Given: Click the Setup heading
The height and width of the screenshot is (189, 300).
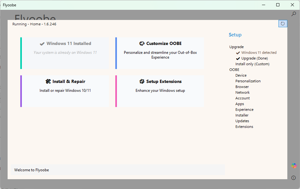Looking at the screenshot, I should 235,35.
